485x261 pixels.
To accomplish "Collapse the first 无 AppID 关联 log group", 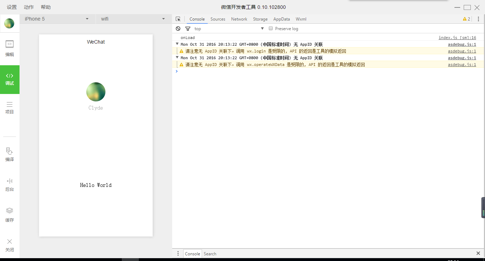I will click(177, 44).
